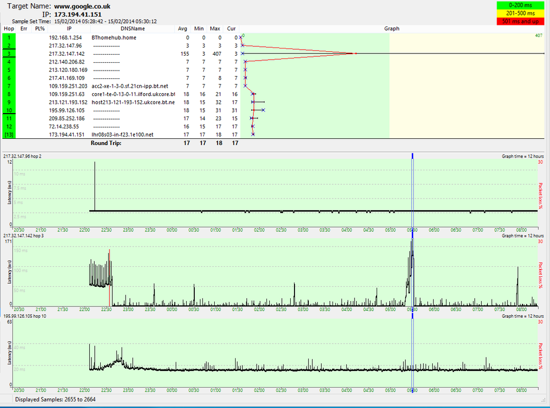Screen dimensions: 550x408
Task: Click the DNSName column header
Action: [x=133, y=29]
